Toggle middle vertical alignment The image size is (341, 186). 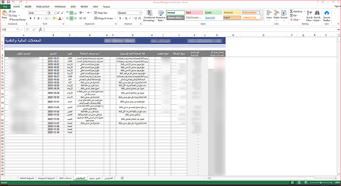pyautogui.click(x=71, y=13)
